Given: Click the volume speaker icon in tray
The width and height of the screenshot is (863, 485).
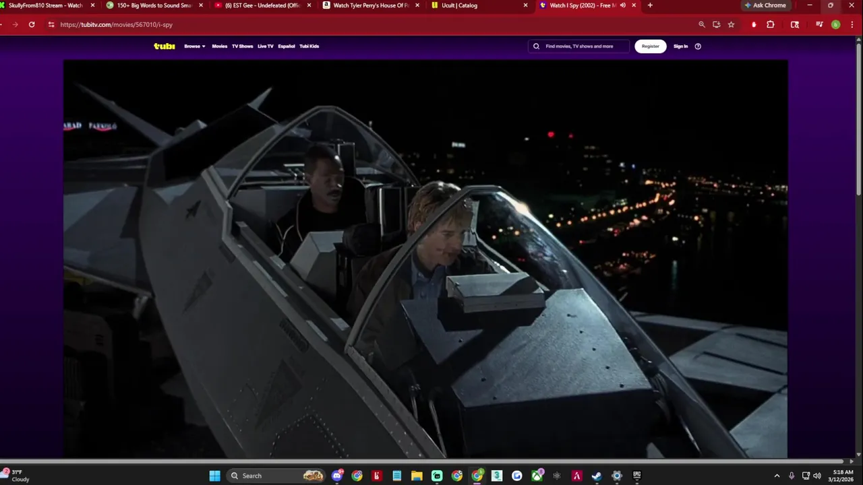Looking at the screenshot, I should coord(817,476).
